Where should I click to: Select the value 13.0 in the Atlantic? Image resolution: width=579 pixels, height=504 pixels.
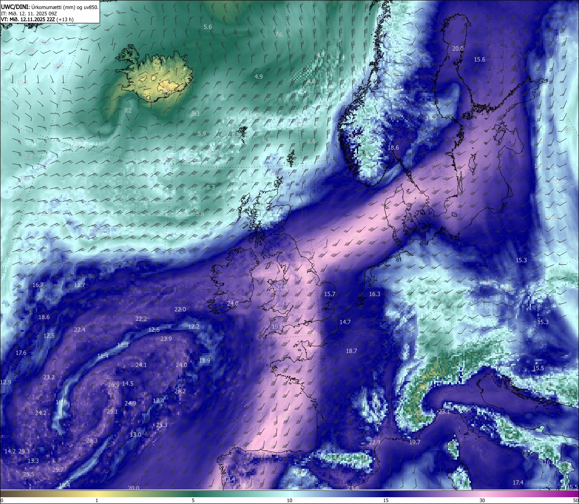(135, 435)
